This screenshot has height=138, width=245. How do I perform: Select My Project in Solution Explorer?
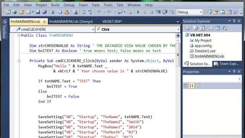click(x=203, y=41)
